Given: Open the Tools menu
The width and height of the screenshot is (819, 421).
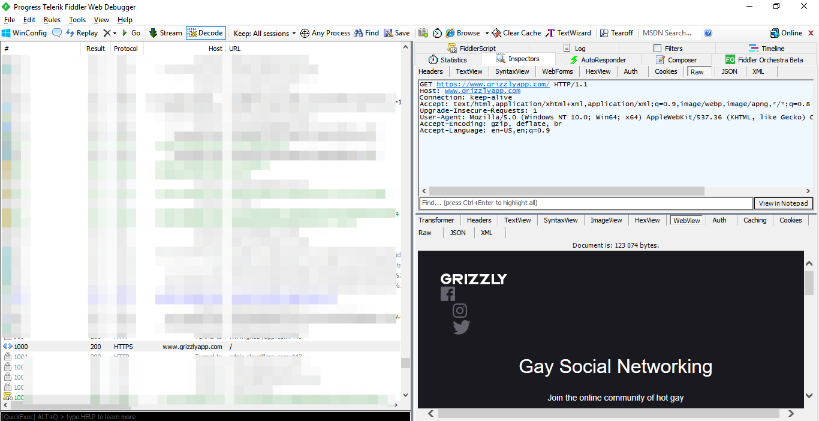Looking at the screenshot, I should tap(77, 20).
